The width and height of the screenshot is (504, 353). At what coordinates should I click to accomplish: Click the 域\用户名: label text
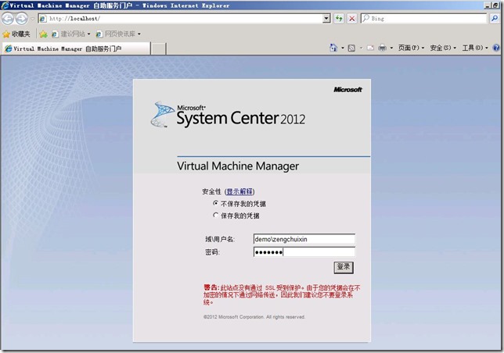pos(220,239)
